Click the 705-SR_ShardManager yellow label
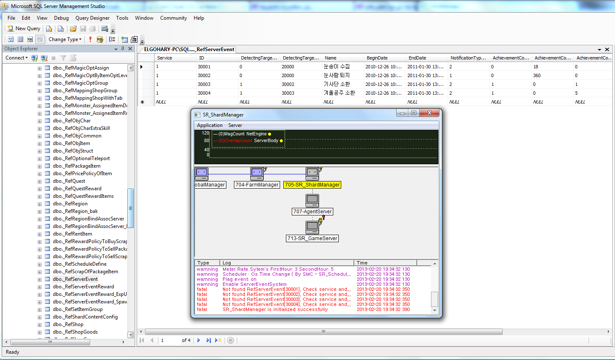The image size is (615, 360). coord(312,185)
